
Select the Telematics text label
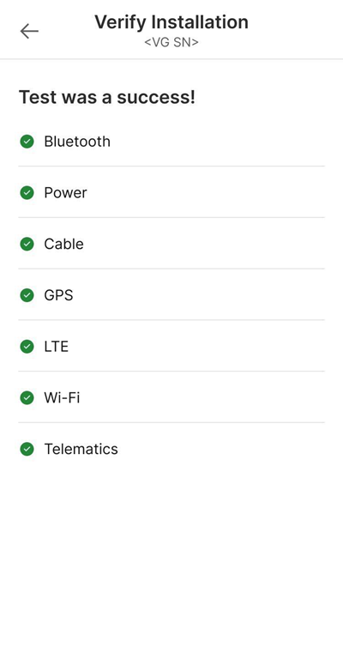[x=81, y=449]
